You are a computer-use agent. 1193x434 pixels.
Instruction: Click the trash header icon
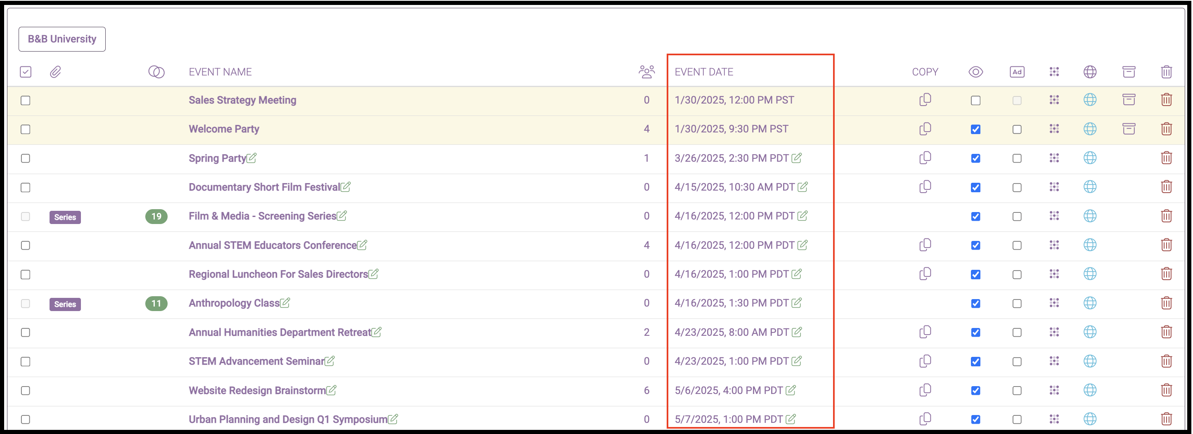1167,72
